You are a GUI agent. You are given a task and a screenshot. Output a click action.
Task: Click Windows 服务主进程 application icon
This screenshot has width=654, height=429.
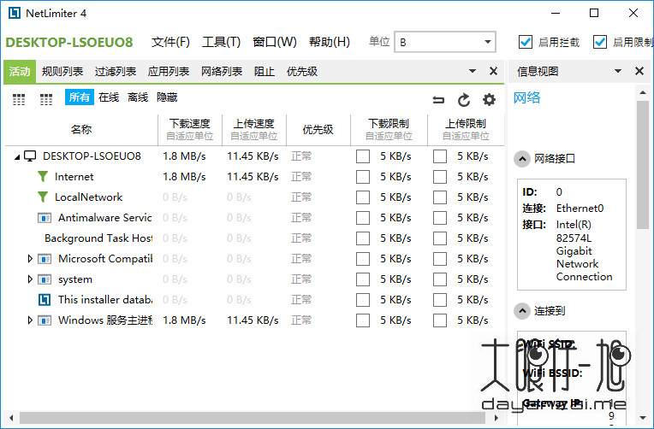(45, 320)
